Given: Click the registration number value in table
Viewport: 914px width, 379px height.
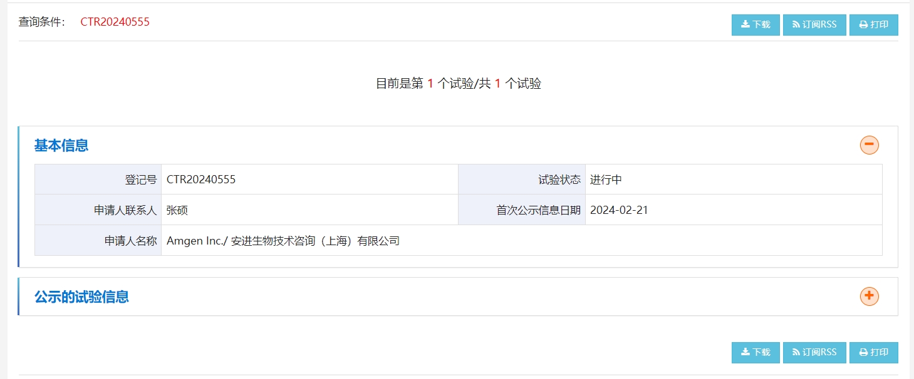Looking at the screenshot, I should pos(201,179).
